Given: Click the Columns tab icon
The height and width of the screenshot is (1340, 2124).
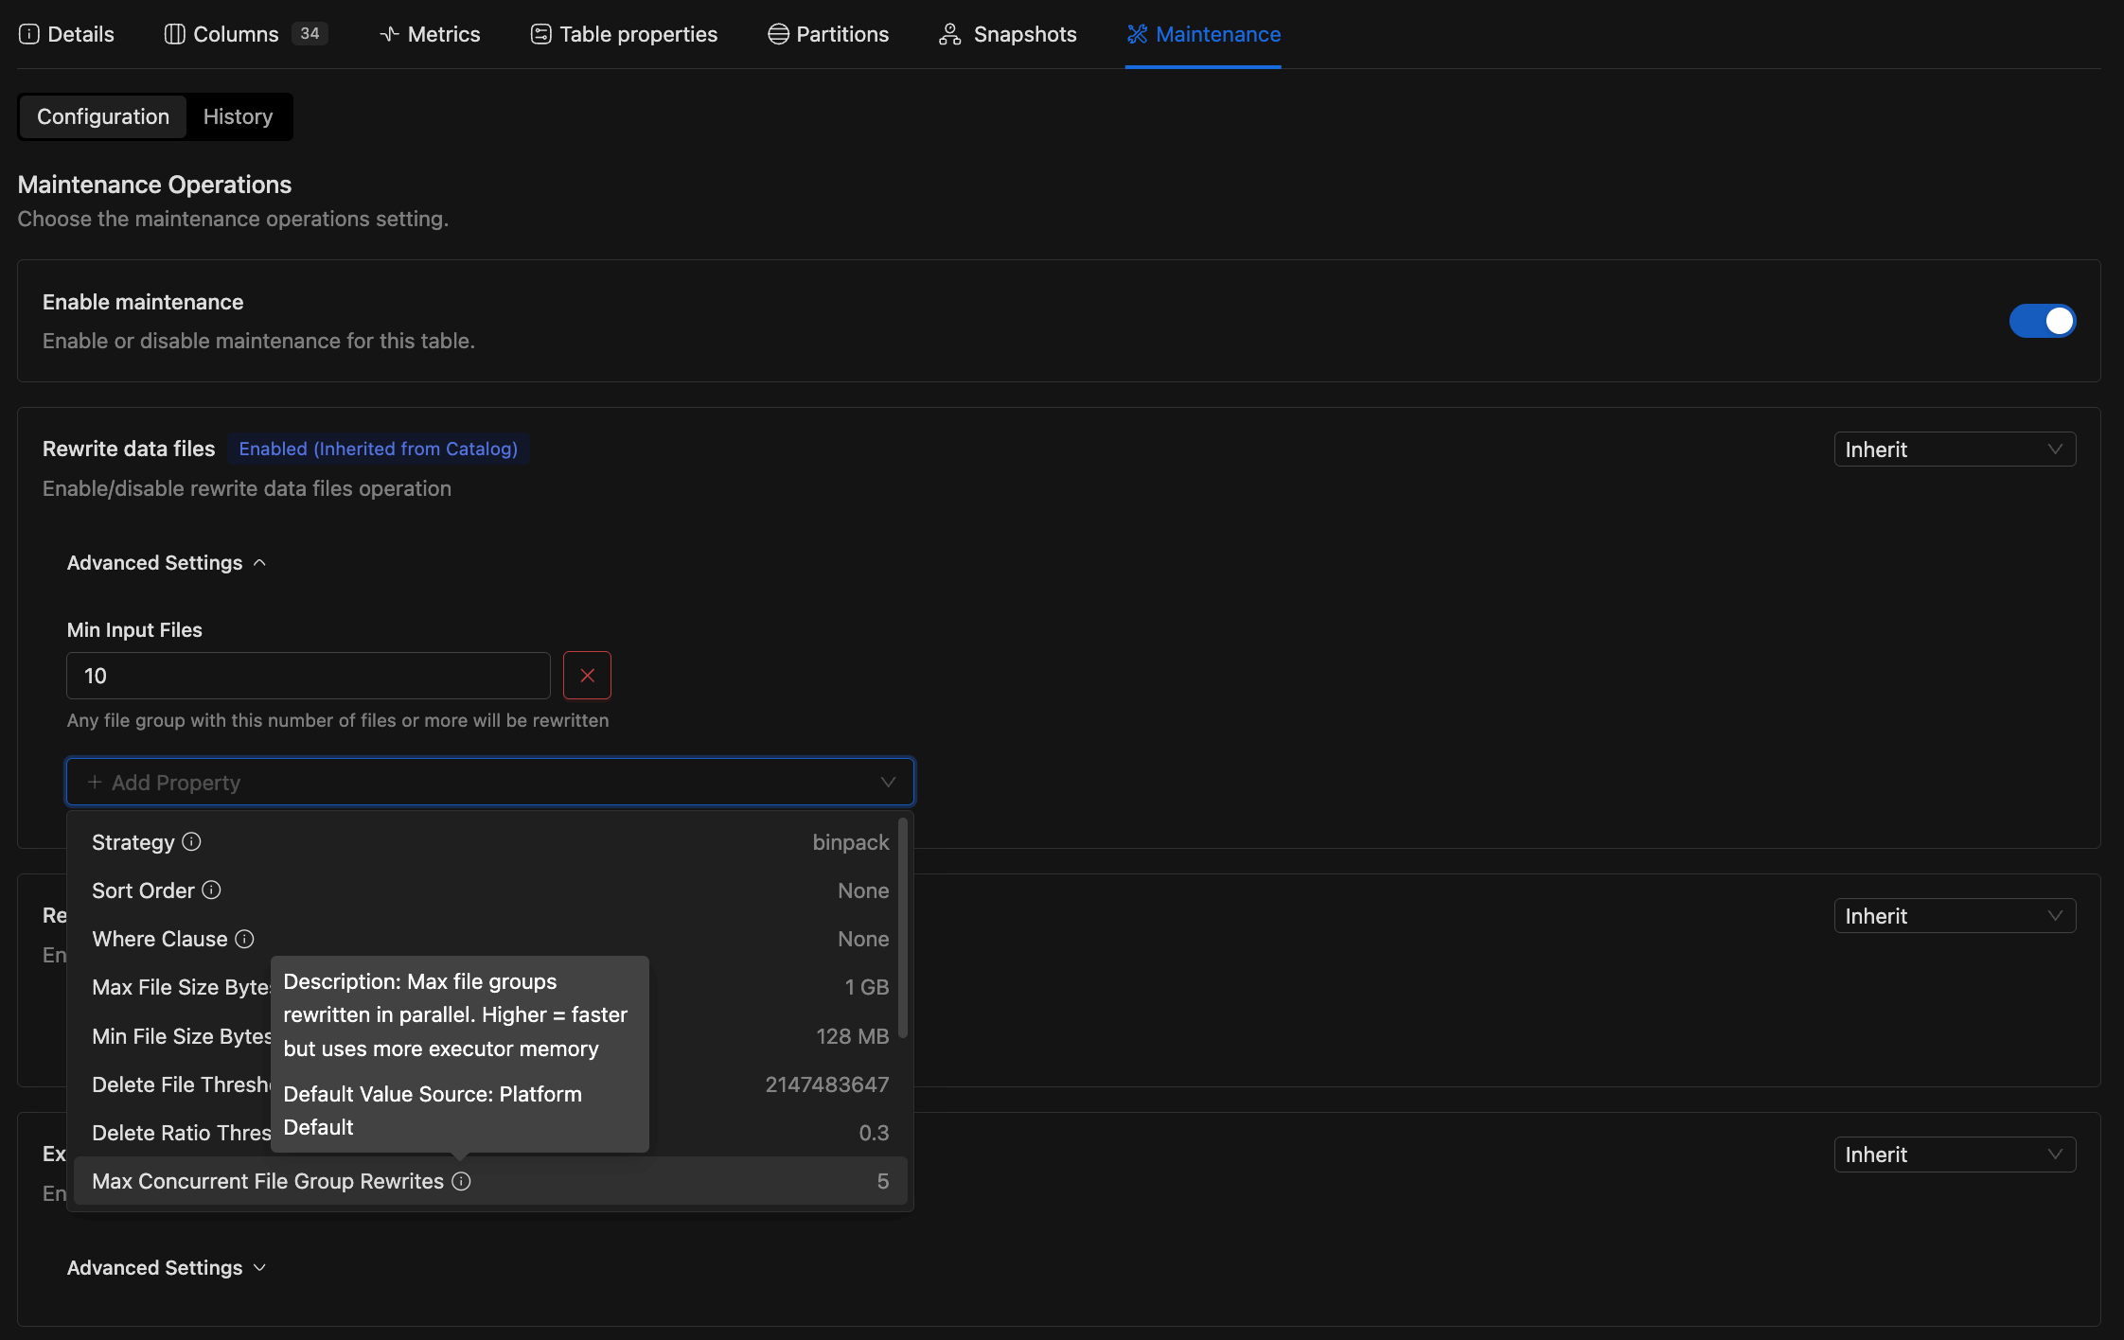Looking at the screenshot, I should pyautogui.click(x=174, y=34).
